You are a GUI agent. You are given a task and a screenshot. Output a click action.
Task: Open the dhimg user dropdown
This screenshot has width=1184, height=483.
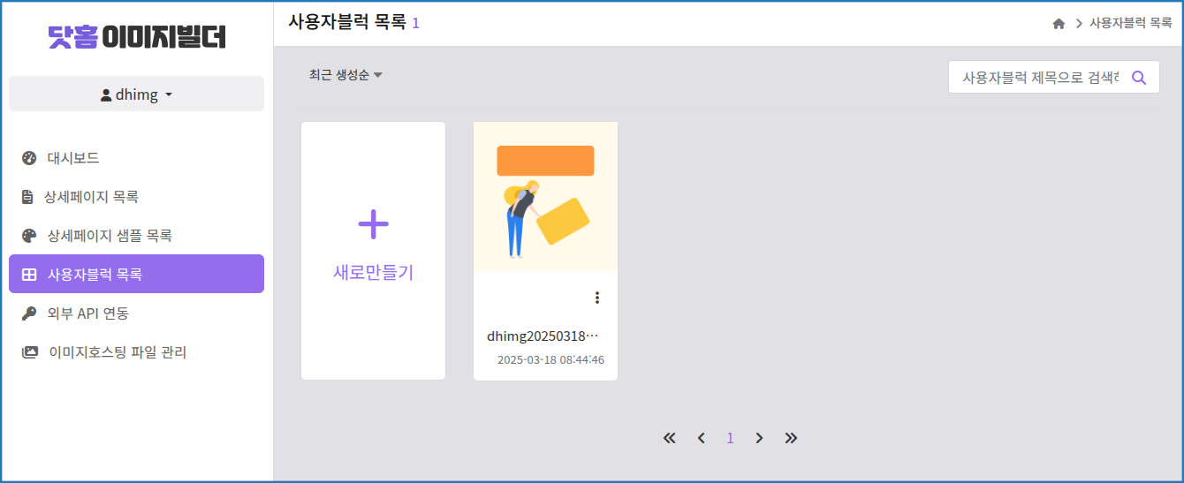point(136,94)
